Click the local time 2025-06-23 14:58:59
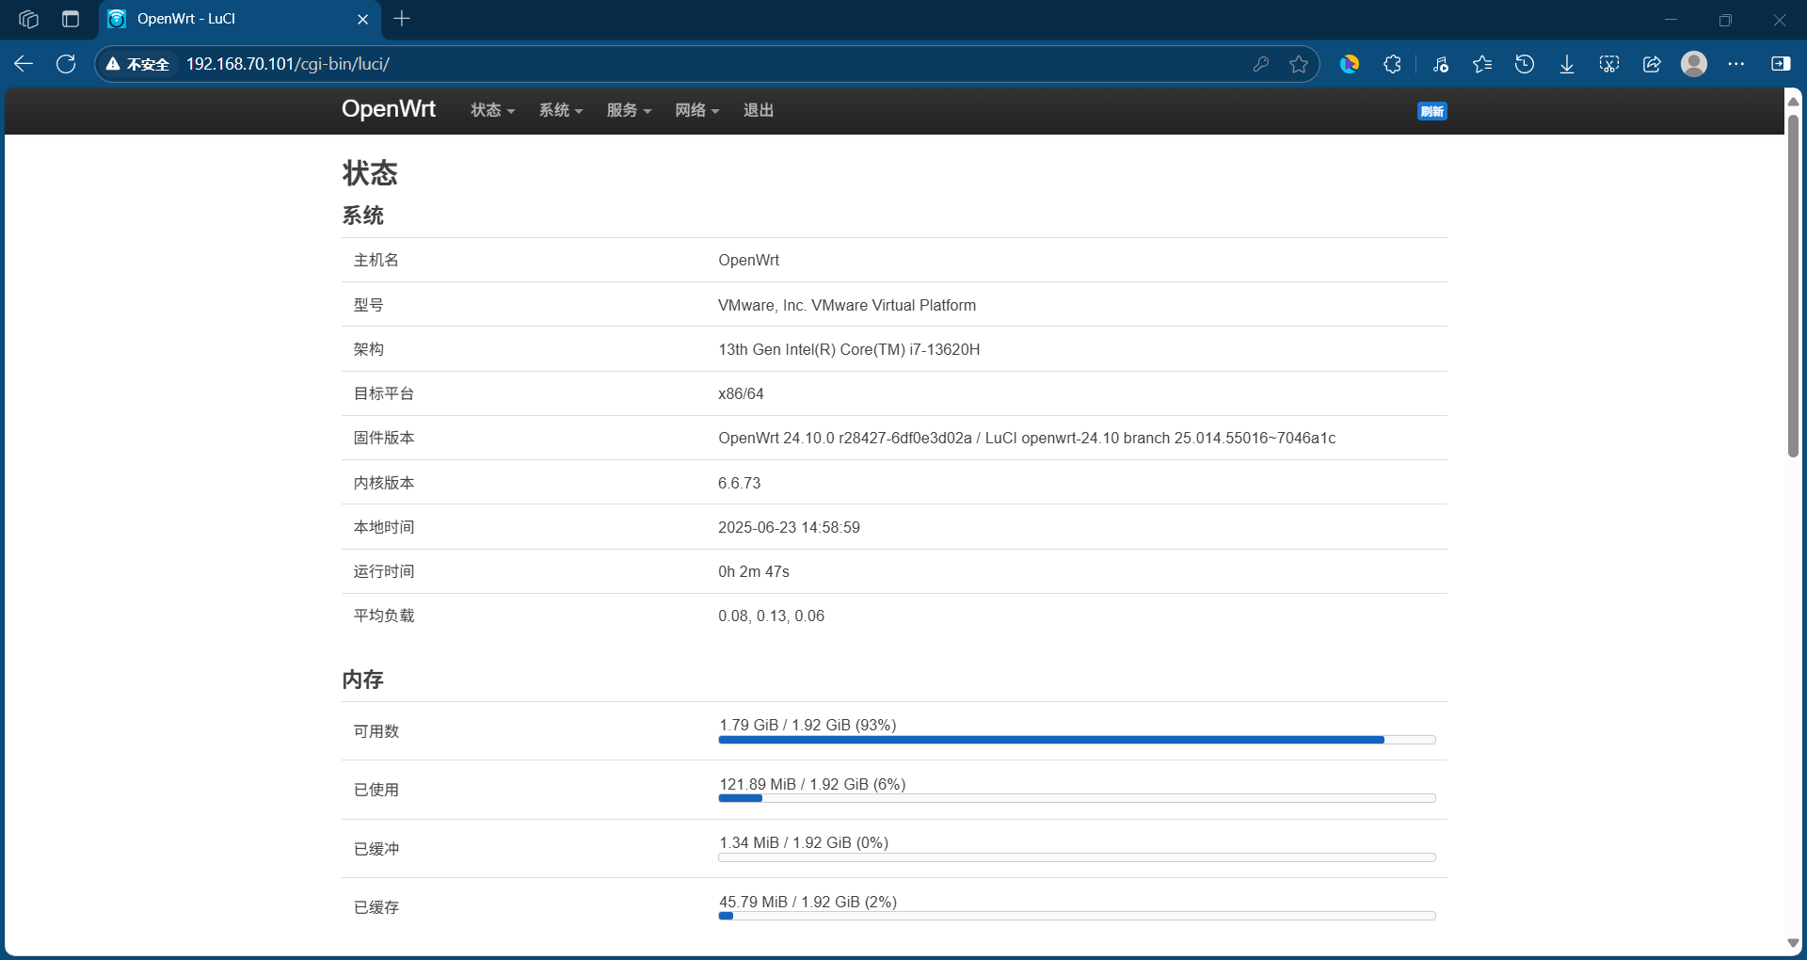Viewport: 1807px width, 960px height. (x=790, y=527)
